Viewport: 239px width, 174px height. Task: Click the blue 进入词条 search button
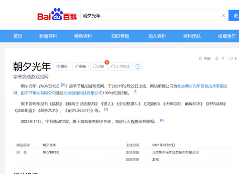tap(234, 15)
